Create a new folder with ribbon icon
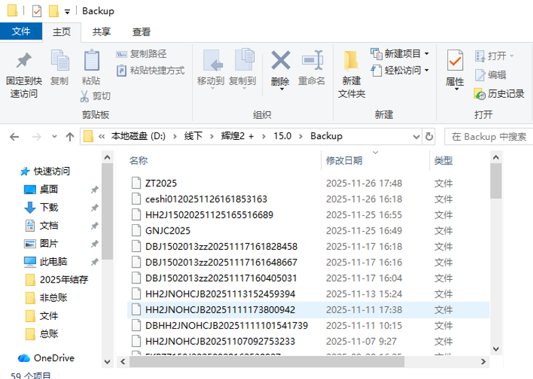This screenshot has width=533, height=379. pyautogui.click(x=351, y=62)
